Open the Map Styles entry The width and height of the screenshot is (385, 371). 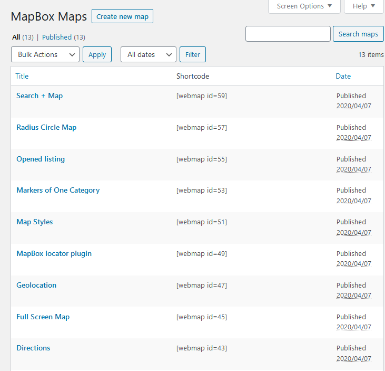click(x=35, y=222)
